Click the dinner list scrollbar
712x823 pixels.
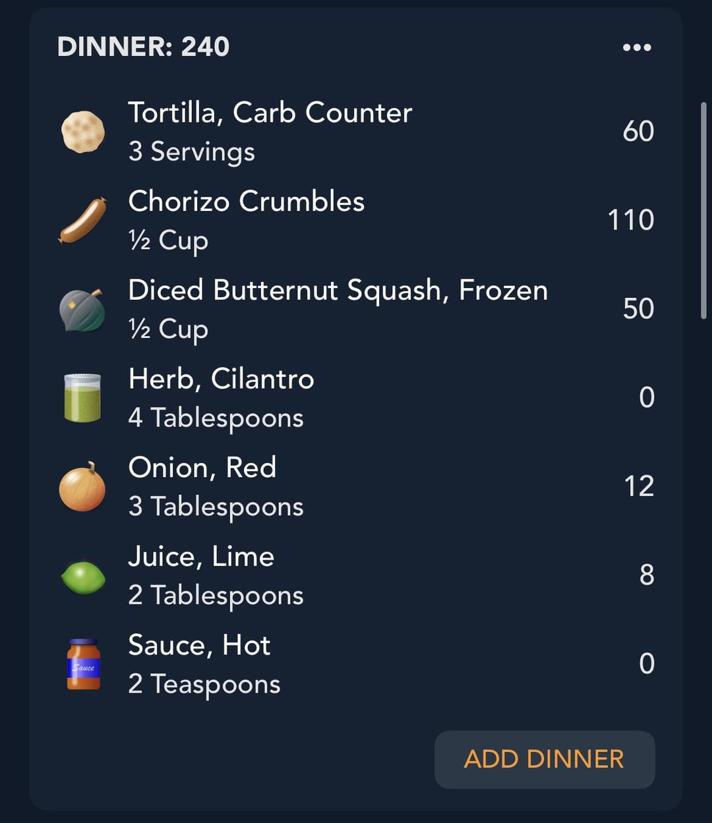point(703,211)
